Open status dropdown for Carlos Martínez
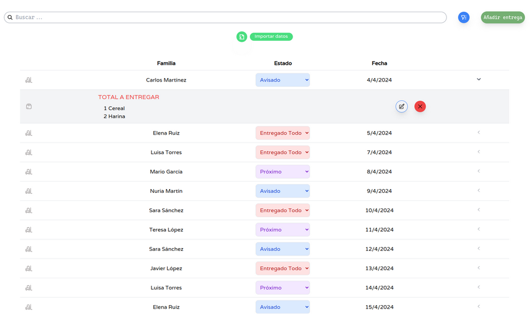532x315 pixels. 283,80
